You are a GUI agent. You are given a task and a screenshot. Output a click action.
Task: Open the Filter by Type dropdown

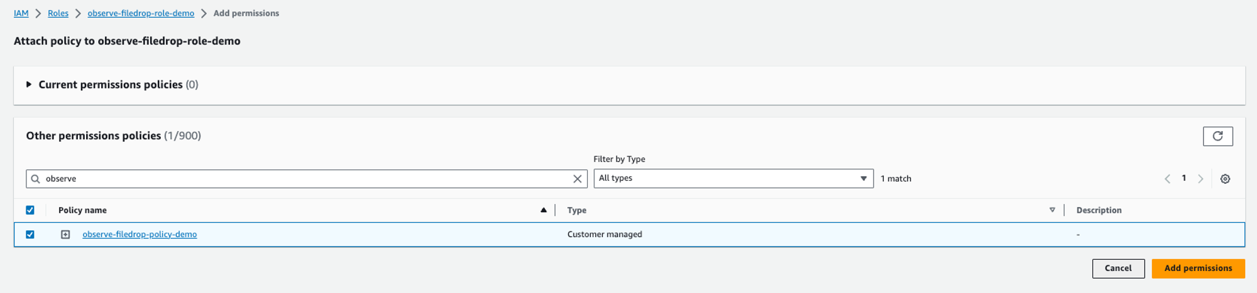pyautogui.click(x=733, y=178)
